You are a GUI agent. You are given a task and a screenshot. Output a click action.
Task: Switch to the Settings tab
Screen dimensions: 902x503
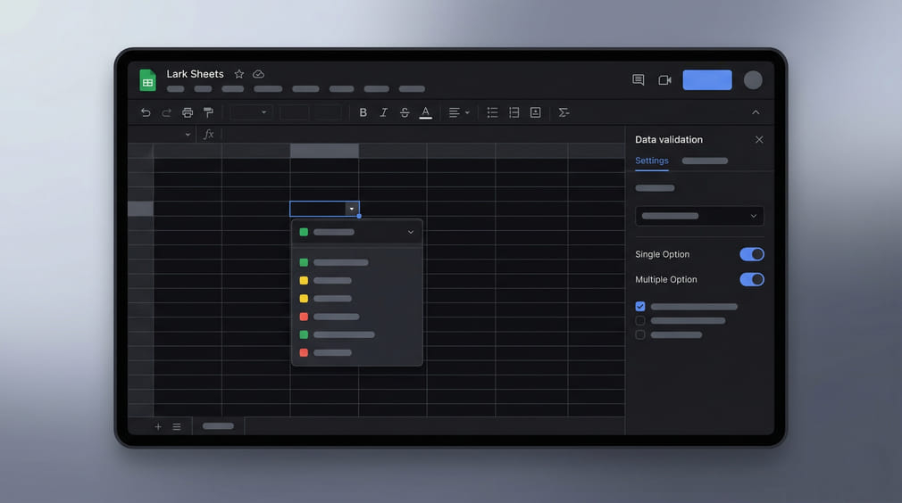[x=651, y=161]
